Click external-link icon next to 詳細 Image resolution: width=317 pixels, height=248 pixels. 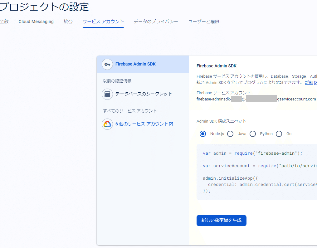pyautogui.click(x=316, y=82)
